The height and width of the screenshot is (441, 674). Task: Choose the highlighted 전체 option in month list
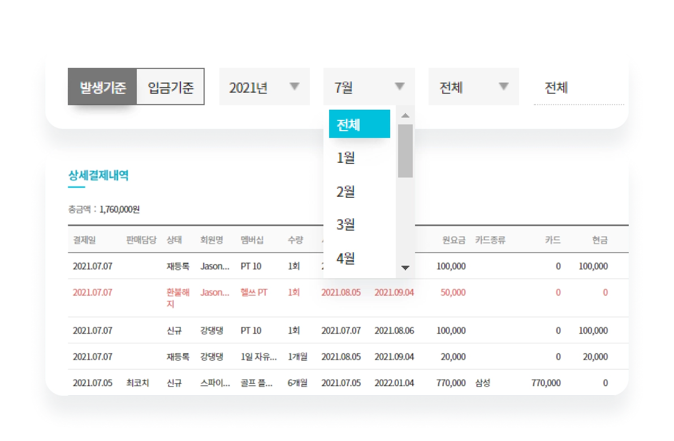[360, 124]
